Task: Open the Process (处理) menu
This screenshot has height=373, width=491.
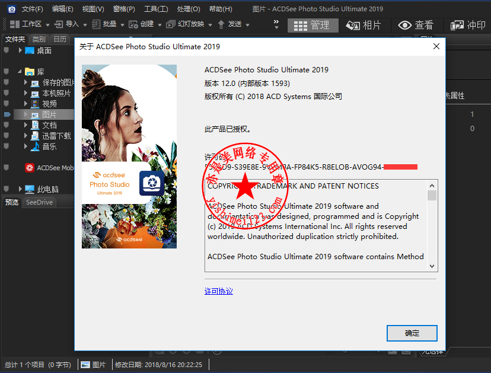Action: (189, 9)
